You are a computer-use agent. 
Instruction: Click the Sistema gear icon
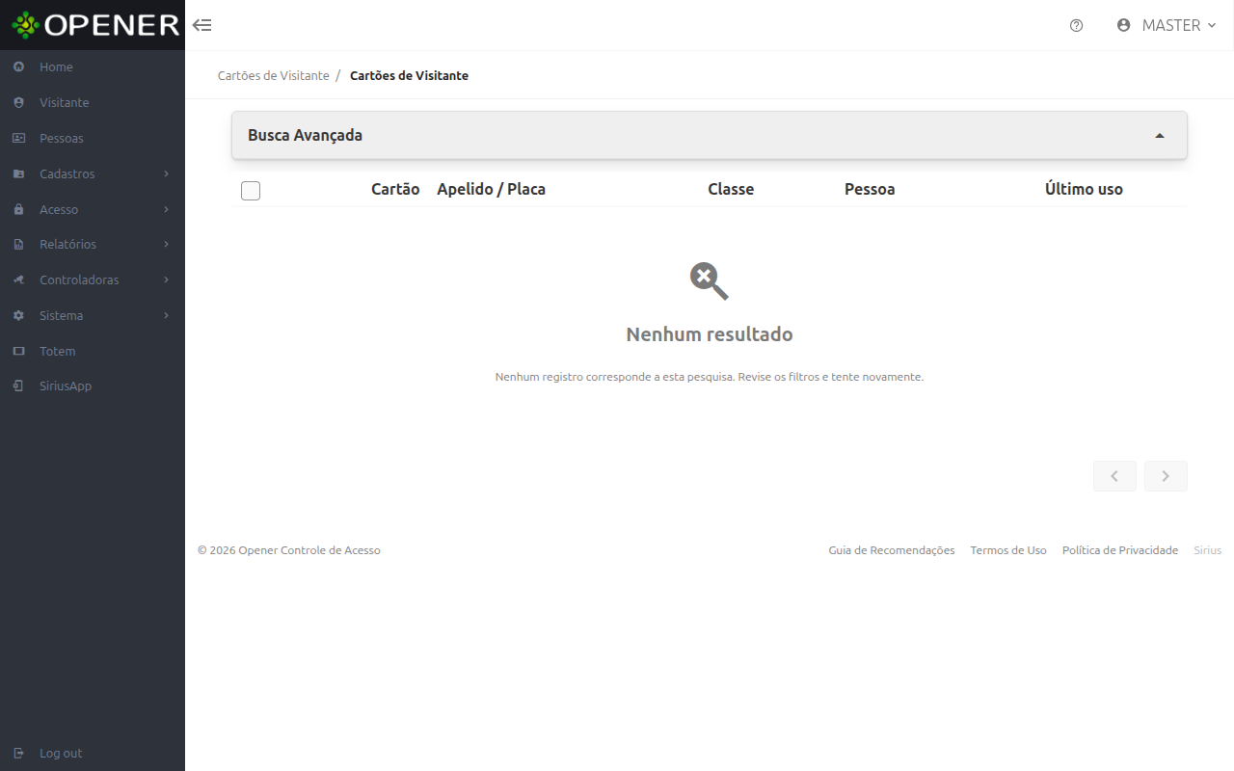[x=18, y=315]
